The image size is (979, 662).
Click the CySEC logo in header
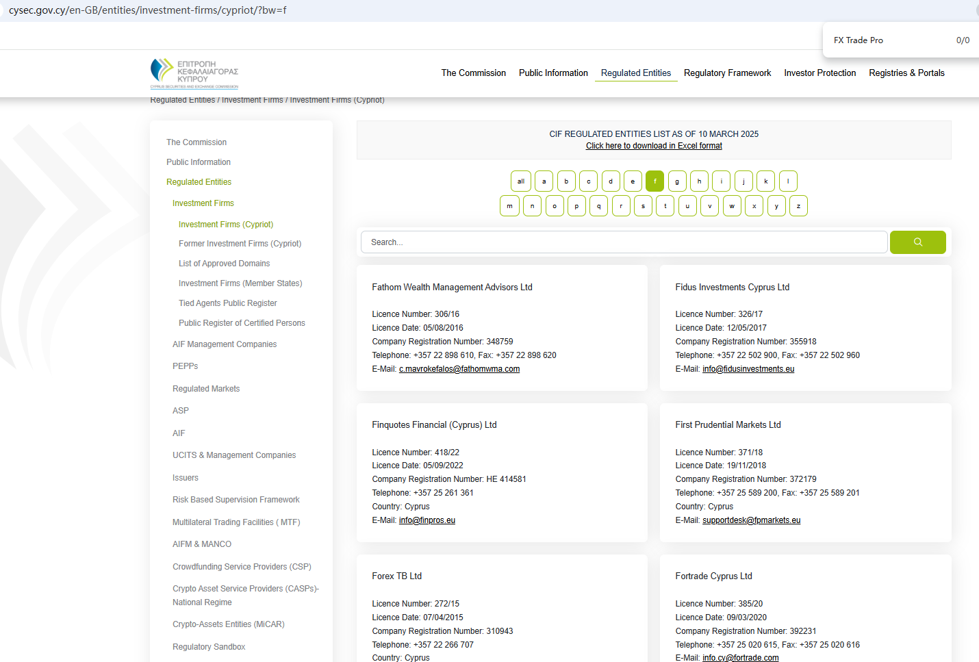point(194,73)
